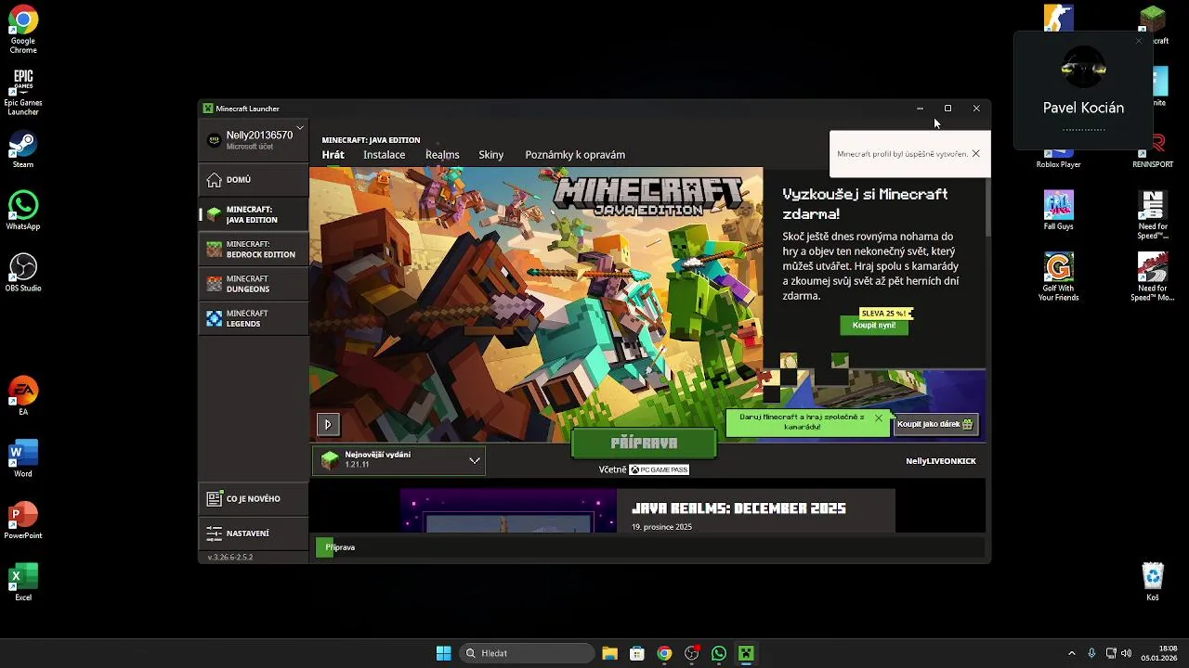Open WhatsApp desktop shortcut
1189x668 pixels.
[23, 212]
